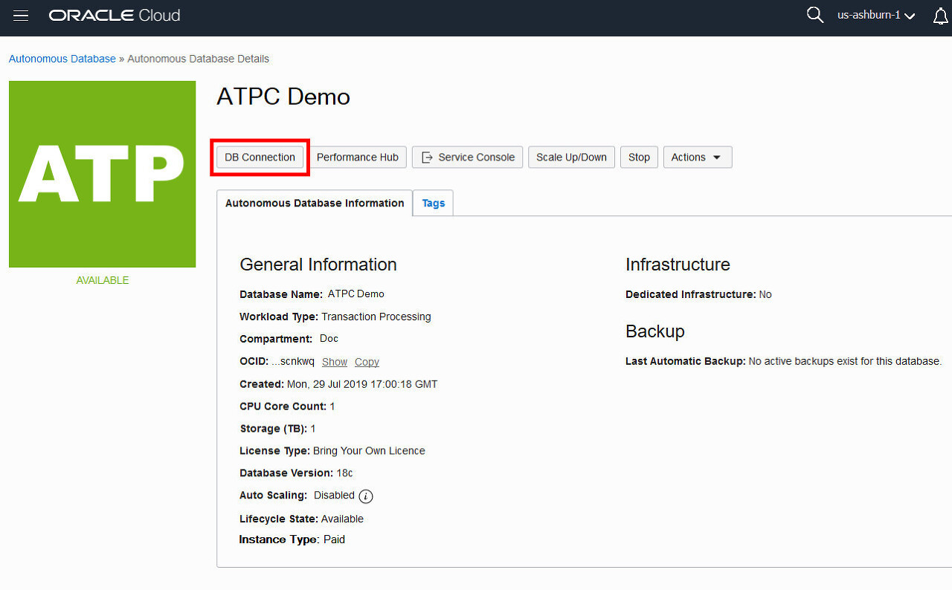952x590 pixels.
Task: Go to Autonomous Database breadcrumb link
Action: 62,59
